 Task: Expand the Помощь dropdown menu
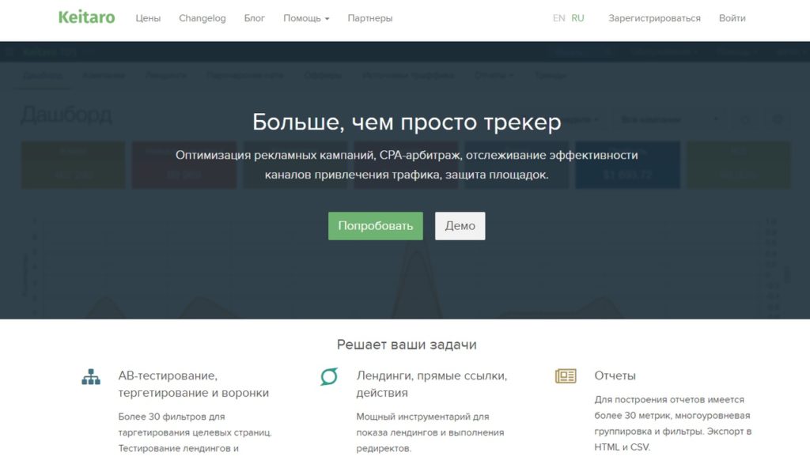tap(306, 18)
